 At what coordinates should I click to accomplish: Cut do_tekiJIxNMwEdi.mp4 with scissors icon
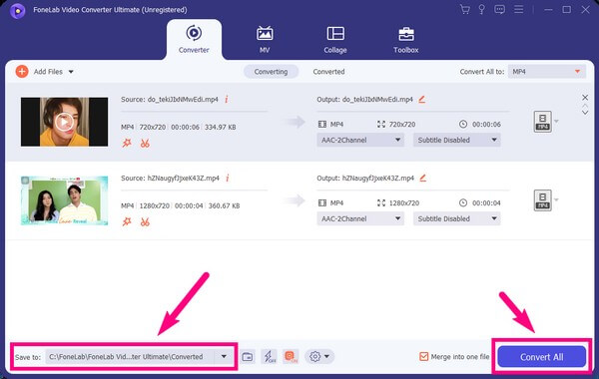(145, 144)
